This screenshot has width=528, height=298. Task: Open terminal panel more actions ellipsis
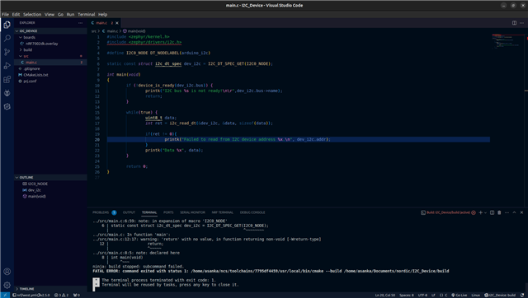pos(507,212)
